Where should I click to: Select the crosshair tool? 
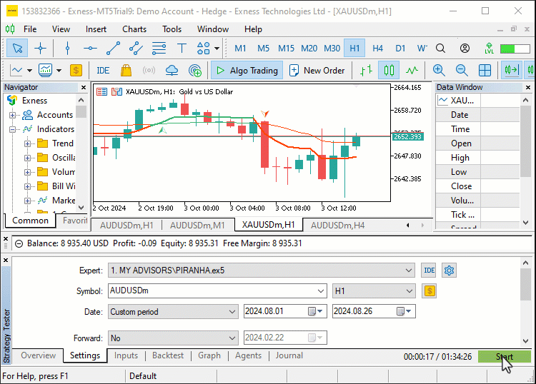click(x=40, y=48)
